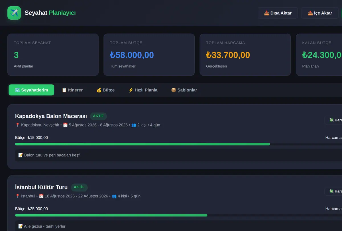Click the airplane app logo

tap(14, 13)
